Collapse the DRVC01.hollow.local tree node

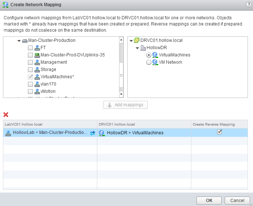(131, 40)
